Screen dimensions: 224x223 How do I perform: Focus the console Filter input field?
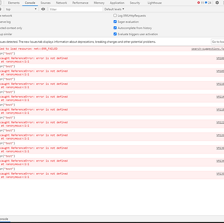pos(76,9)
